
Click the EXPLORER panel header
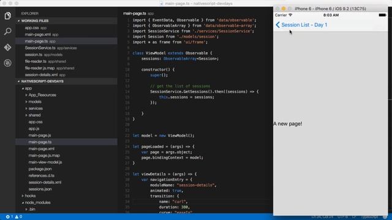click(30, 13)
